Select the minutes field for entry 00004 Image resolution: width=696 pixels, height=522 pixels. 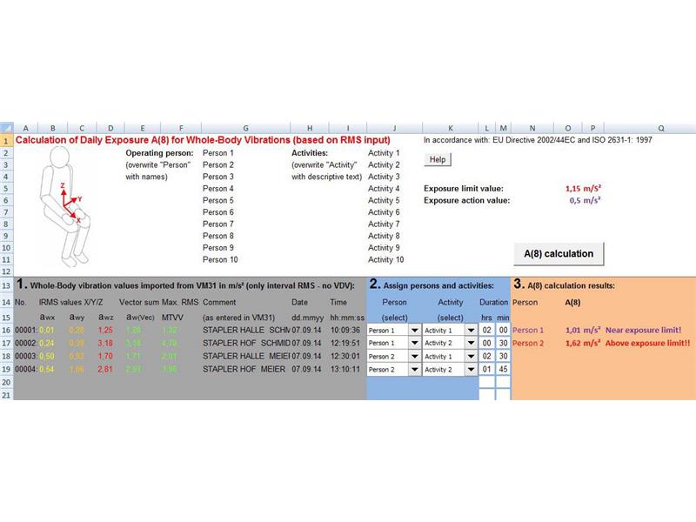(503, 369)
